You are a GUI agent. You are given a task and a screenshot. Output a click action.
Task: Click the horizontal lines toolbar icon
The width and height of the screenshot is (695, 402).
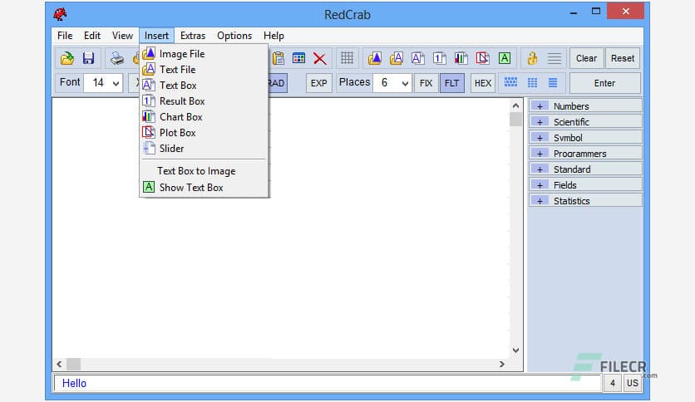[x=554, y=58]
